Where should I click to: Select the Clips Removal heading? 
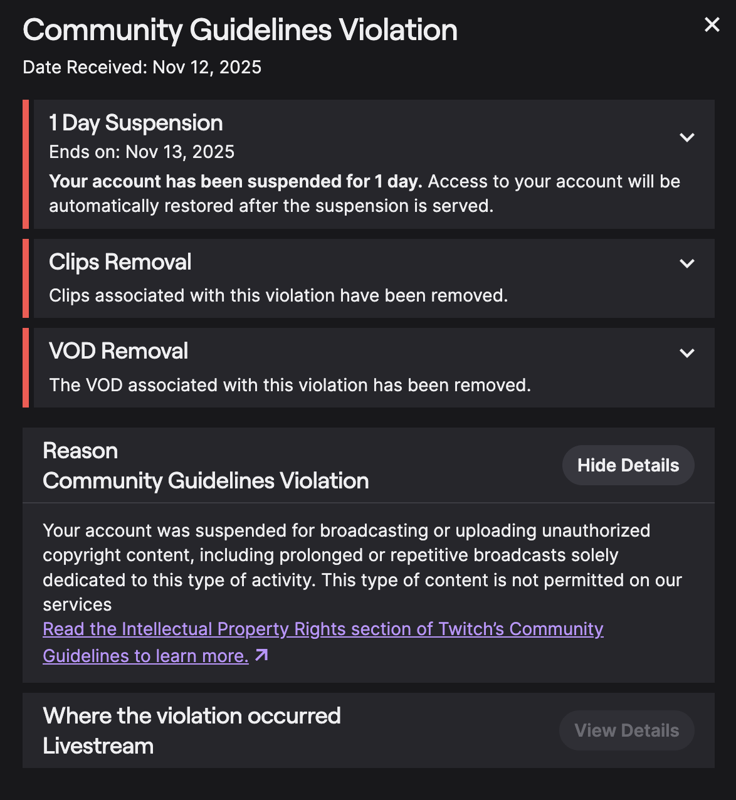pyautogui.click(x=120, y=262)
